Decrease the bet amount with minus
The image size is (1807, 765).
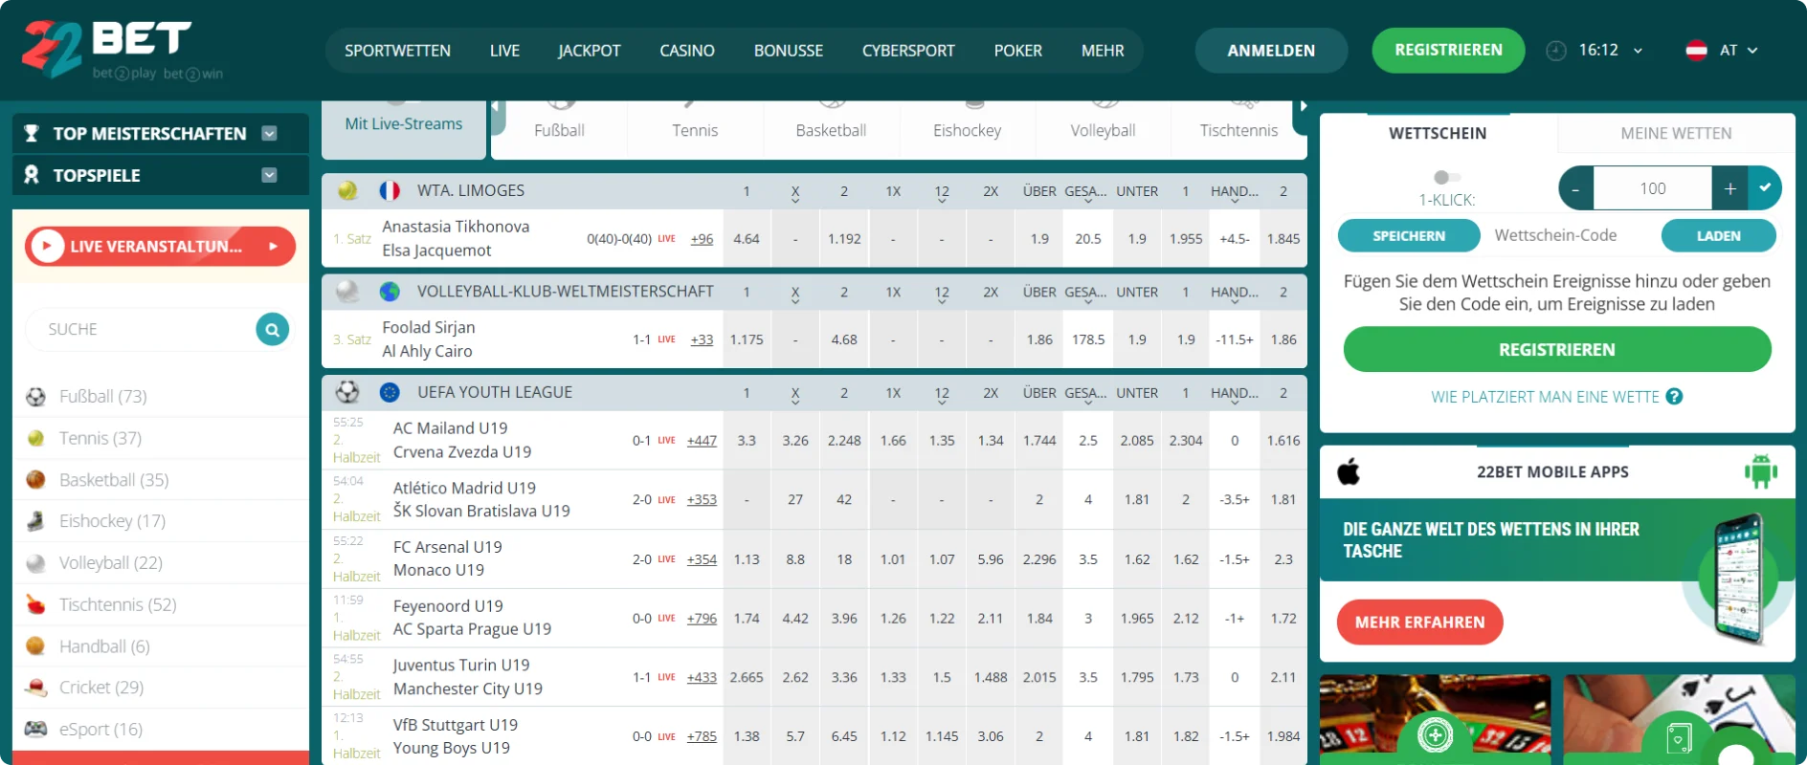click(1575, 188)
